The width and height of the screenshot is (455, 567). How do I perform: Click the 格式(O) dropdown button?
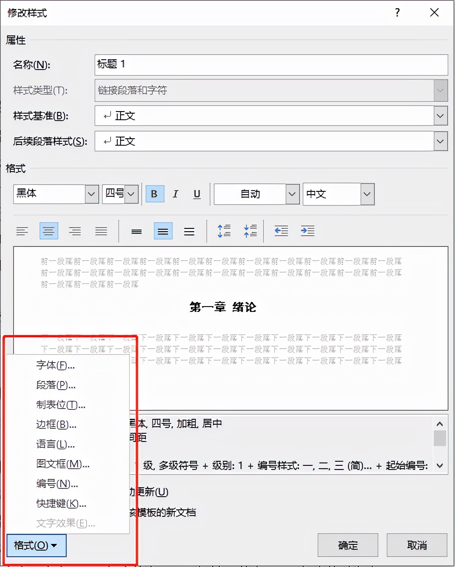(37, 546)
